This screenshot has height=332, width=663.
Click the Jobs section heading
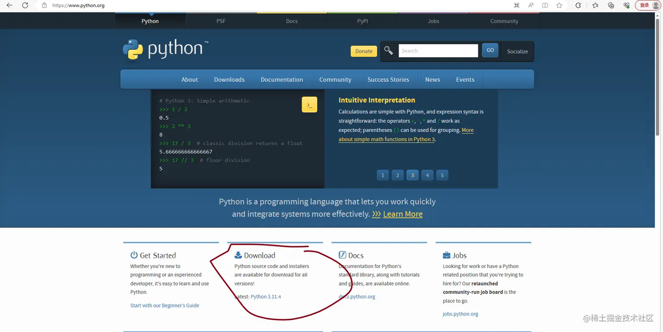460,255
